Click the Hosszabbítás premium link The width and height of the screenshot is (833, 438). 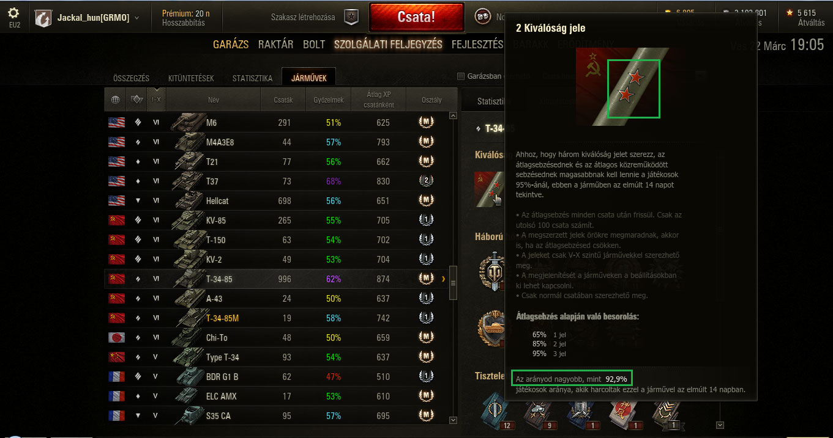point(184,23)
